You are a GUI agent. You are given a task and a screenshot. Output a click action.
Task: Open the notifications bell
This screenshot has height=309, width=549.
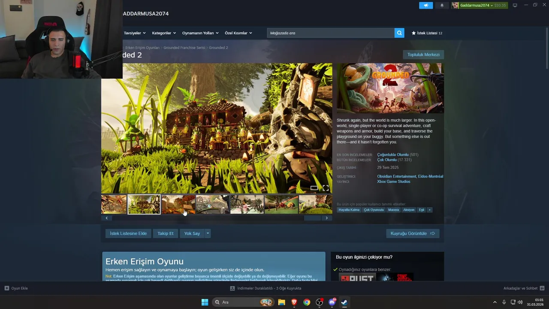pos(442,5)
